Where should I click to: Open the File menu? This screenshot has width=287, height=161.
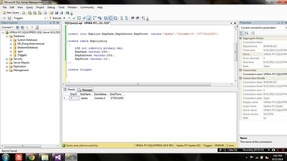point(4,7)
